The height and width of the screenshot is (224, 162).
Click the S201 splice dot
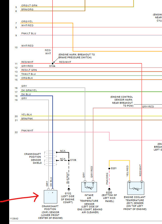point(109,169)
